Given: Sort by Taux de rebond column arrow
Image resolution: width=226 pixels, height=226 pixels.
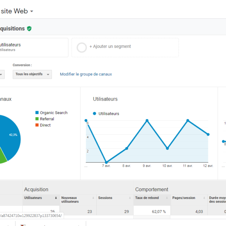Looking at the screenshot, I should [167, 198].
